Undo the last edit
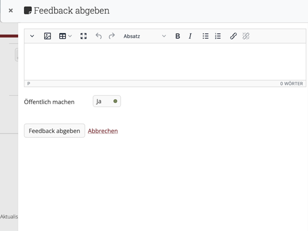This screenshot has width=308, height=231. [x=99, y=36]
